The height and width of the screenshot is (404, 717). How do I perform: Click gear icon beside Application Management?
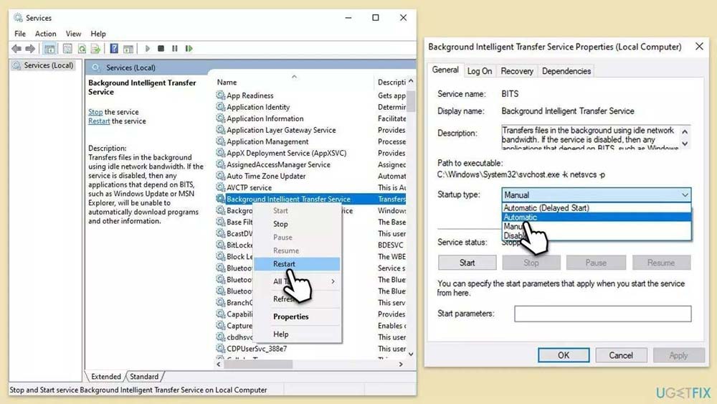[x=220, y=141]
